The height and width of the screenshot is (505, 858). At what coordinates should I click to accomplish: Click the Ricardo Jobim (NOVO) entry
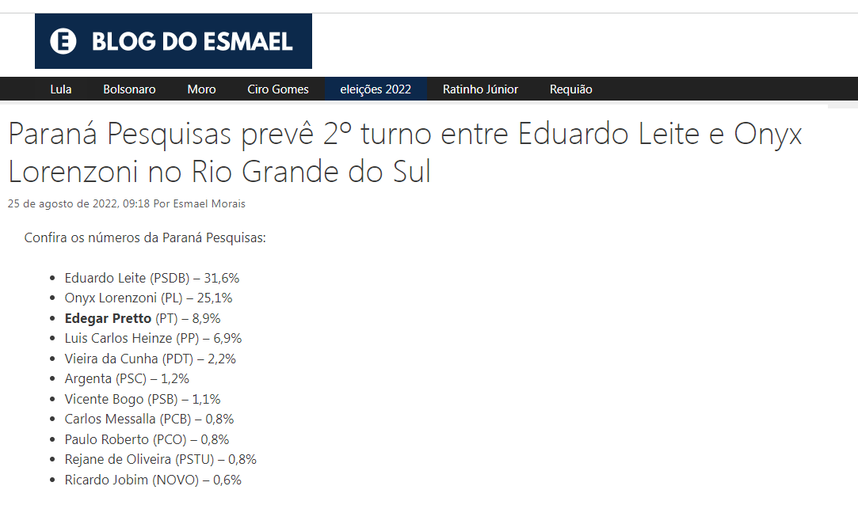[153, 480]
